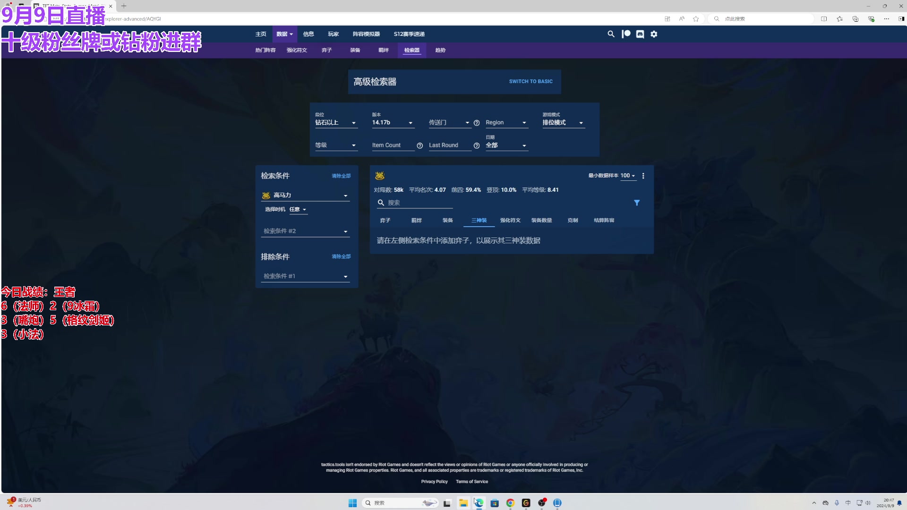Open File Explorer from the taskbar
This screenshot has width=907, height=510.
(463, 503)
